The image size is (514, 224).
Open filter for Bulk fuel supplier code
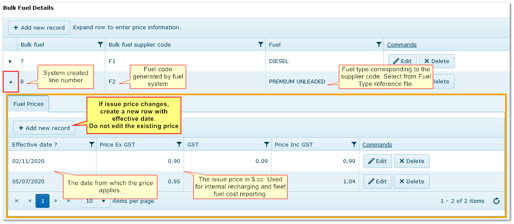(x=261, y=44)
